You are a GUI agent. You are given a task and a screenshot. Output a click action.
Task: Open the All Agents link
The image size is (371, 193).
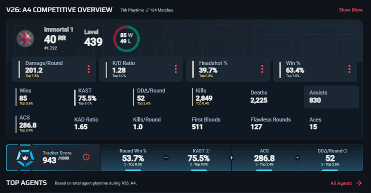click(x=341, y=183)
